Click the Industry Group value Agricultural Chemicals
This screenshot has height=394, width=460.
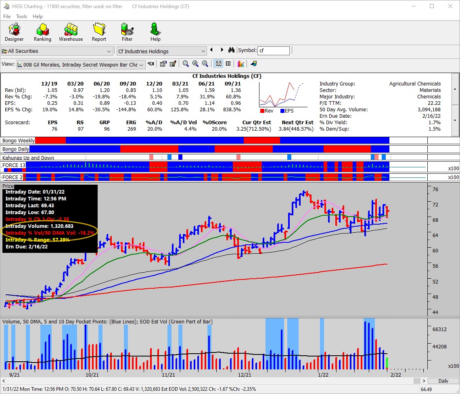point(415,84)
